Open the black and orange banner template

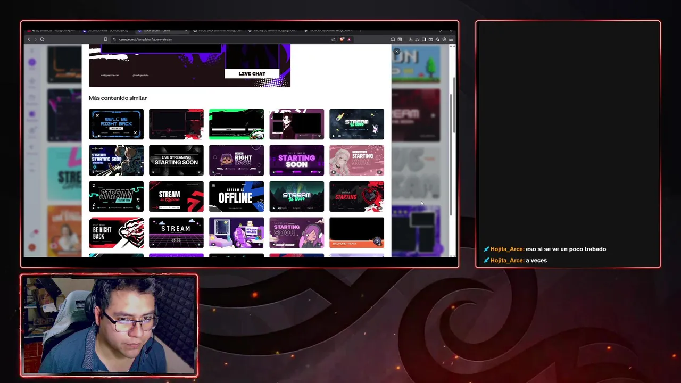[356, 232]
